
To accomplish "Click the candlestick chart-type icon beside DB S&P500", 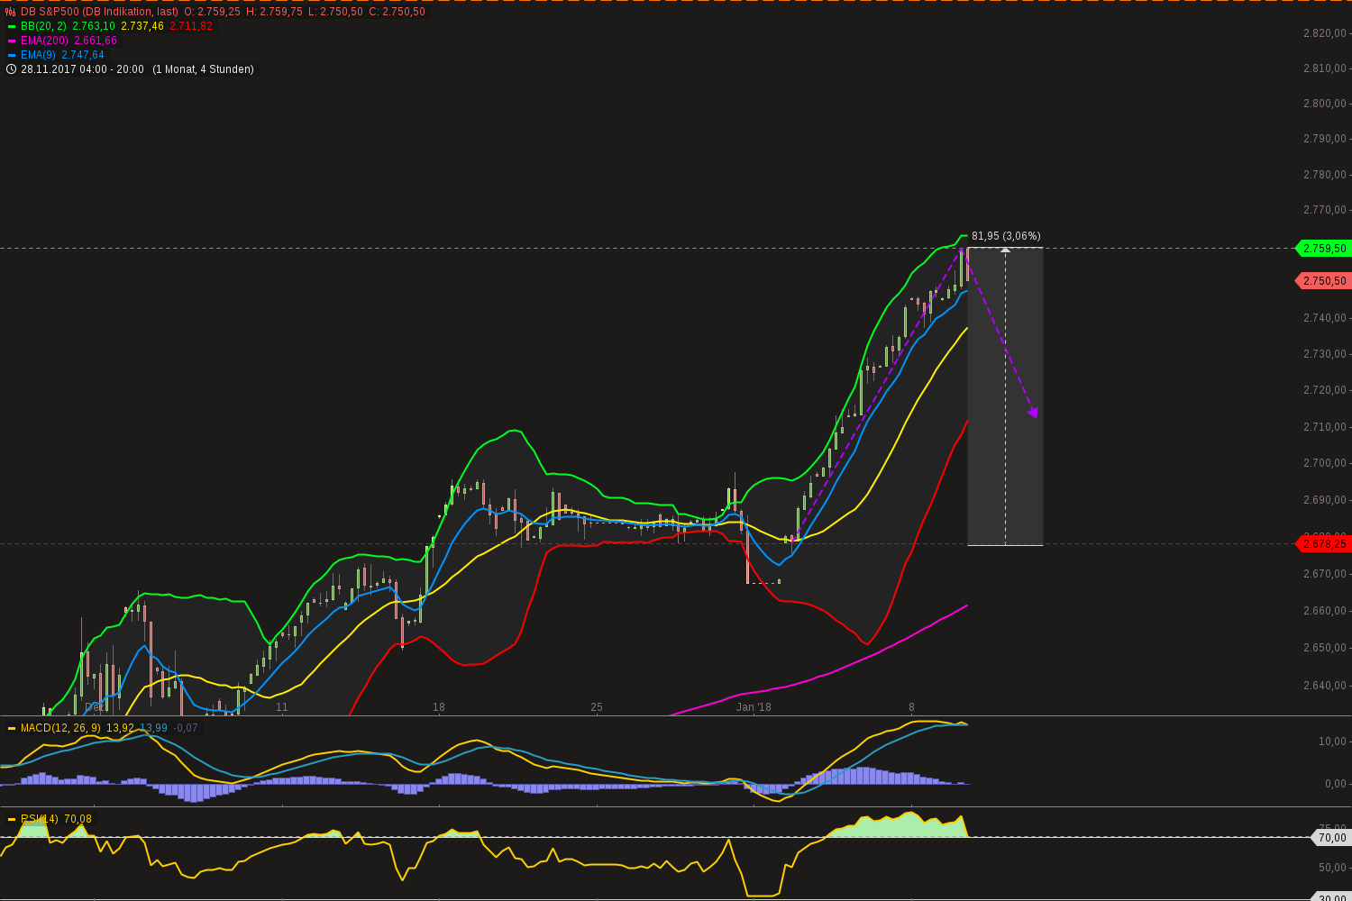I will pos(11,12).
